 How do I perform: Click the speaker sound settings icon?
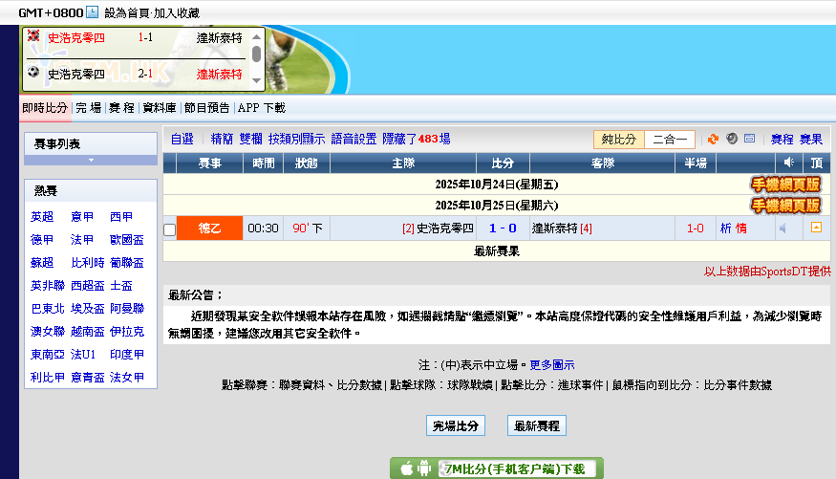pyautogui.click(x=731, y=139)
